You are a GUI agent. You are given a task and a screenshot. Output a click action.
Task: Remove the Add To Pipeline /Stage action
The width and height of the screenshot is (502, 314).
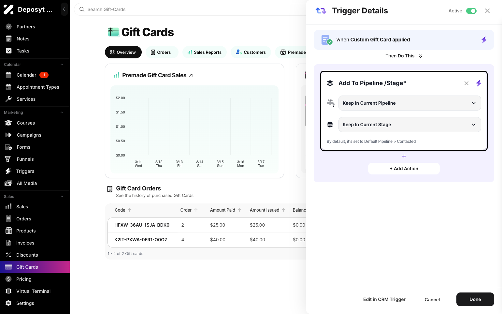(466, 83)
